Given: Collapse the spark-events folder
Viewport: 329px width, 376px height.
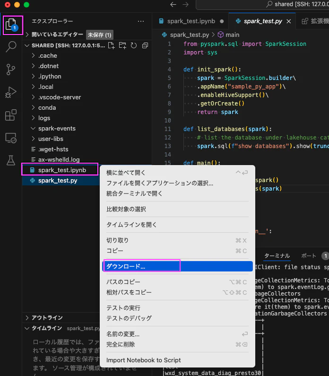Looking at the screenshot, I should pyautogui.click(x=33, y=129).
